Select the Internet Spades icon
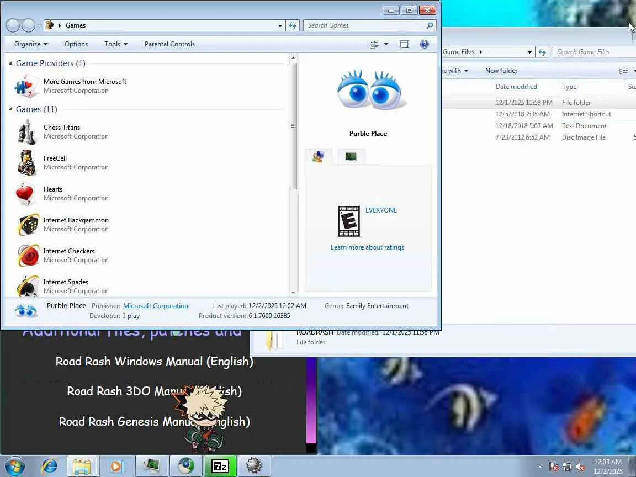The image size is (636, 477). click(28, 286)
